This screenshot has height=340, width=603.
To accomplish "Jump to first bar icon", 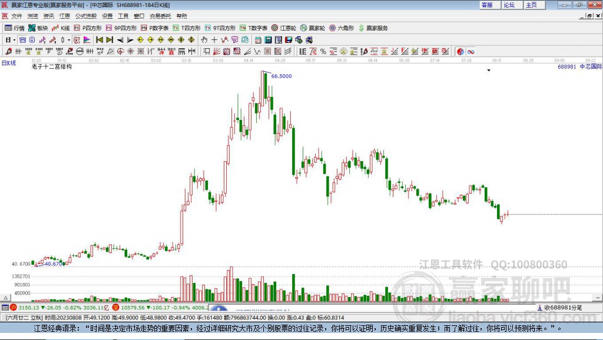I will [99, 40].
